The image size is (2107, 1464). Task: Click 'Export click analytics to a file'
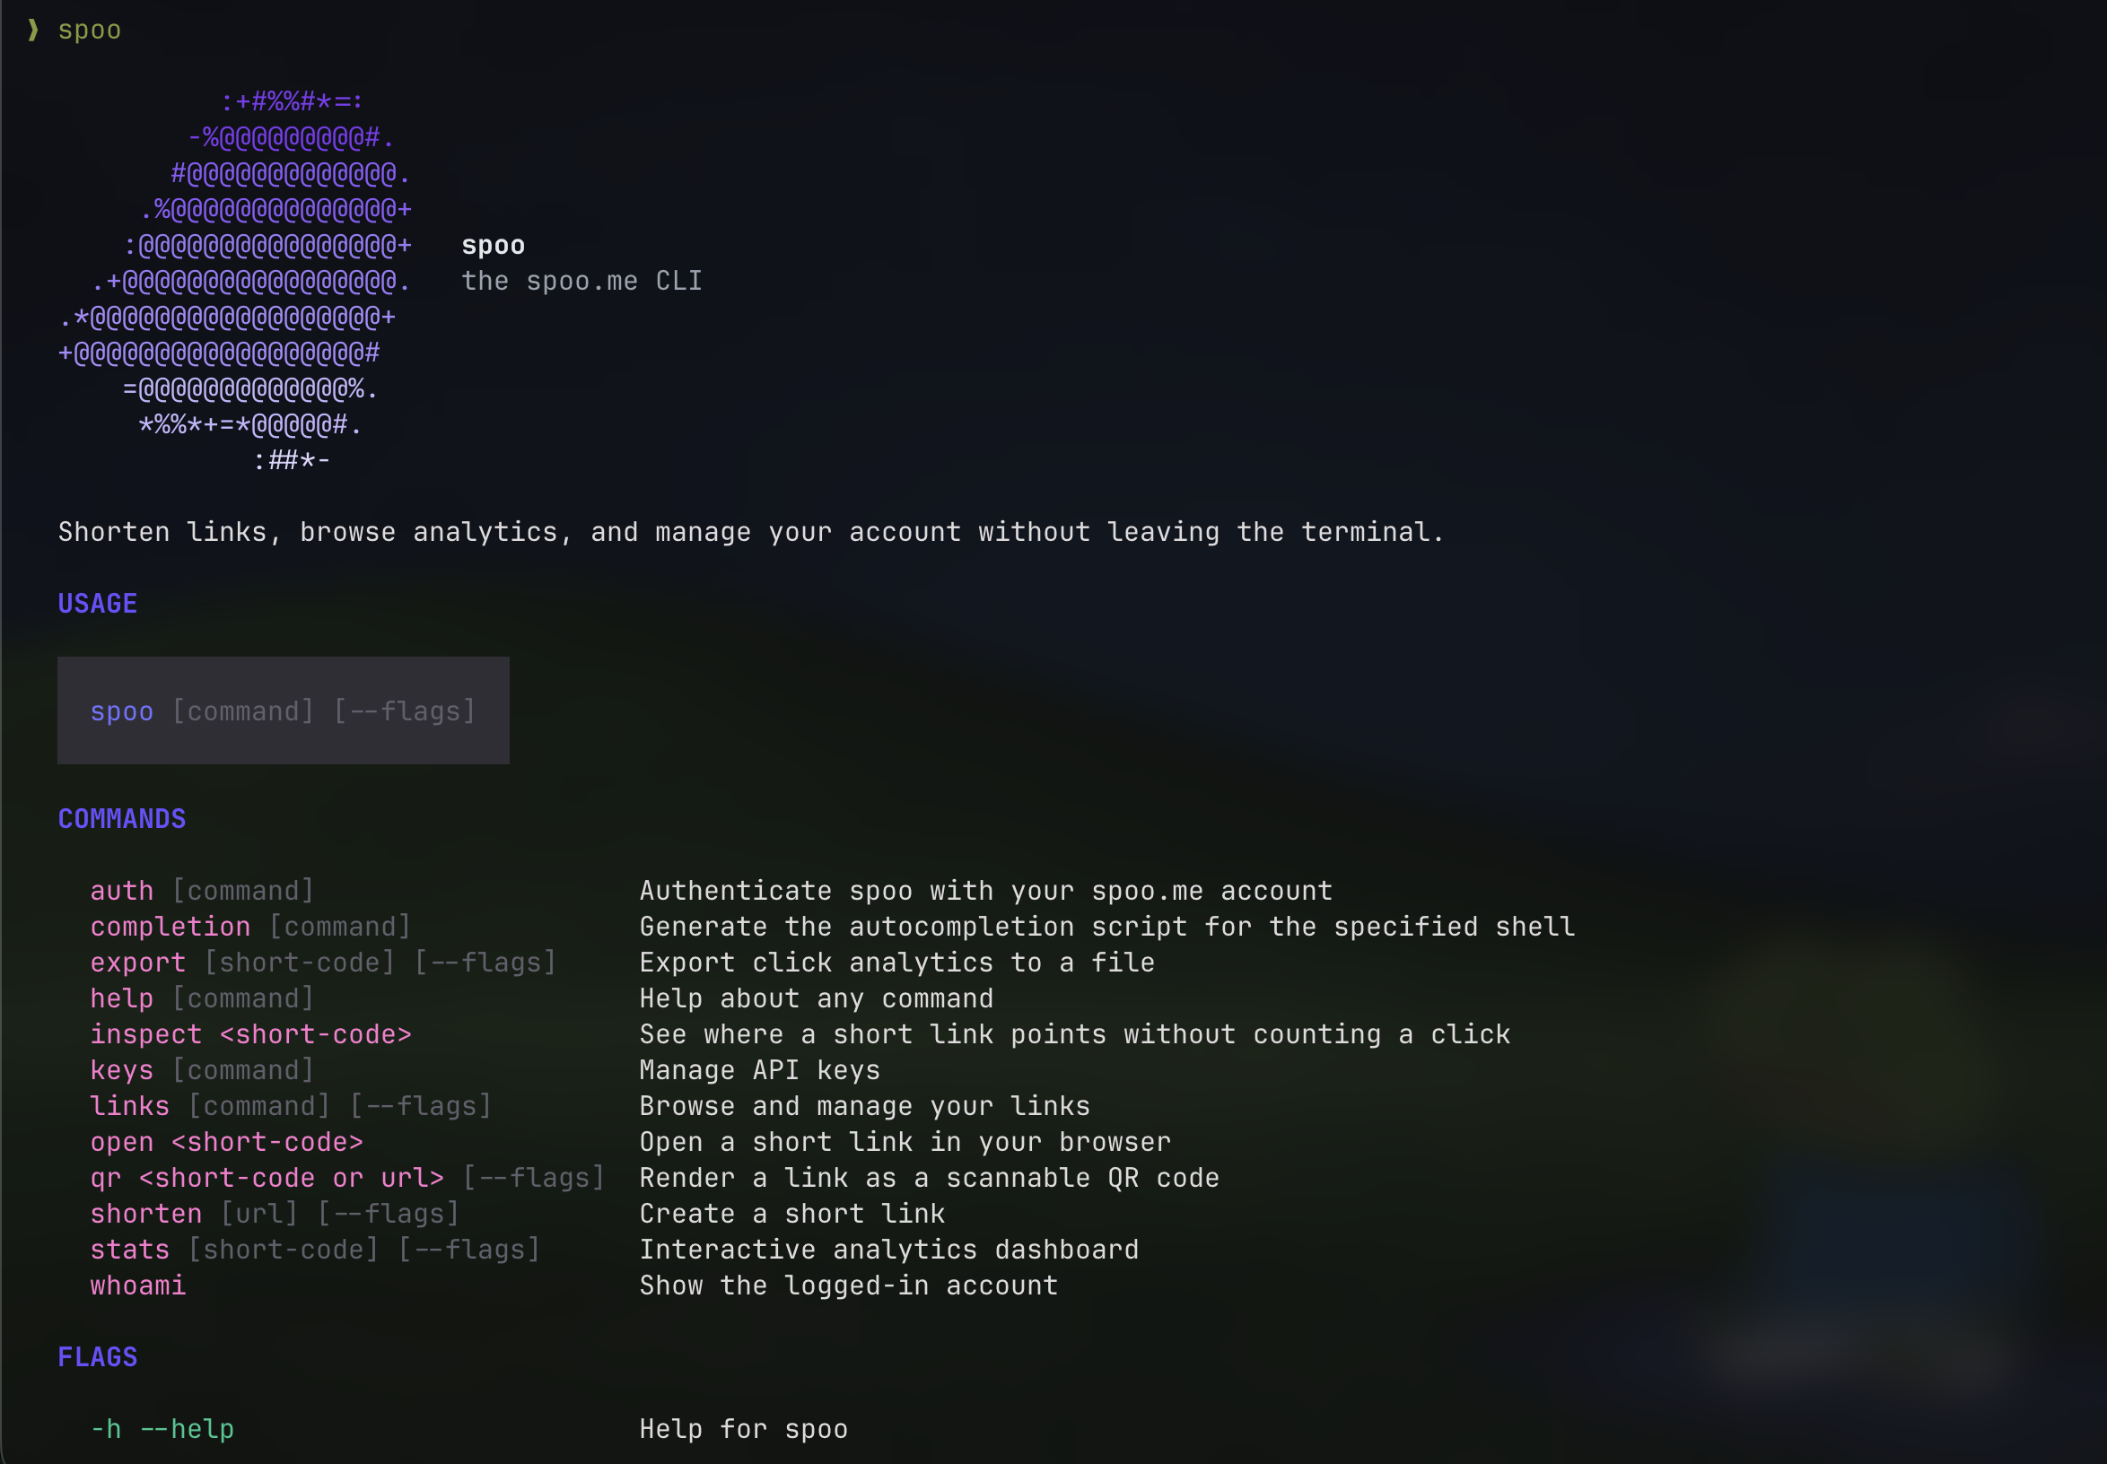[896, 963]
